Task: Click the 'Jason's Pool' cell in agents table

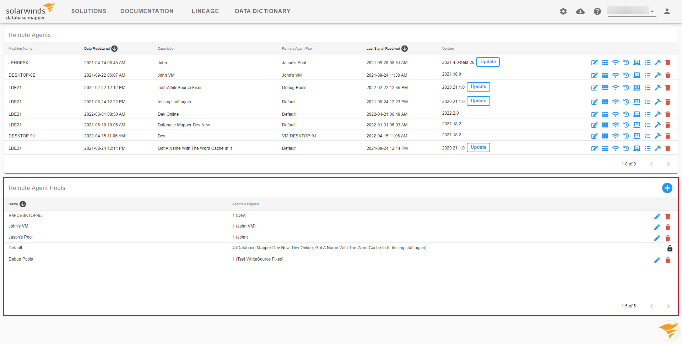Action: click(294, 63)
